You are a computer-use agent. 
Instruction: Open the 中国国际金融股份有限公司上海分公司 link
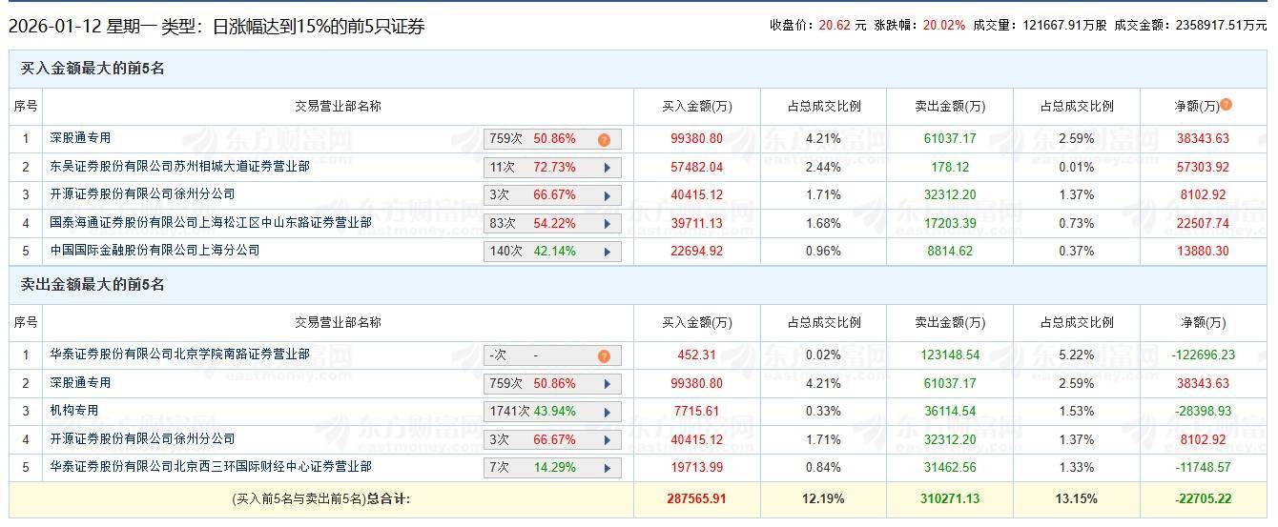[155, 251]
